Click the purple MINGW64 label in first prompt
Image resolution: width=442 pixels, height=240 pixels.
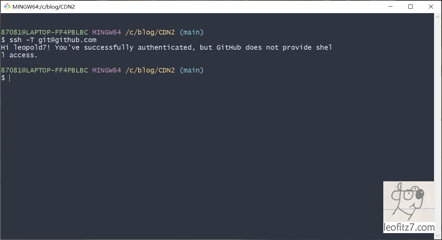click(x=106, y=32)
